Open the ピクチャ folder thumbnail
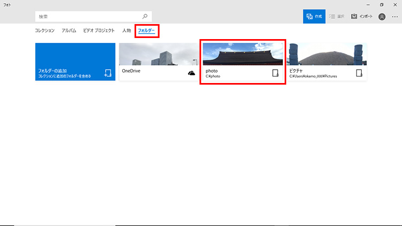 (327, 54)
